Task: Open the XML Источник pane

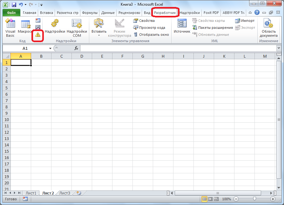Action: click(x=182, y=26)
